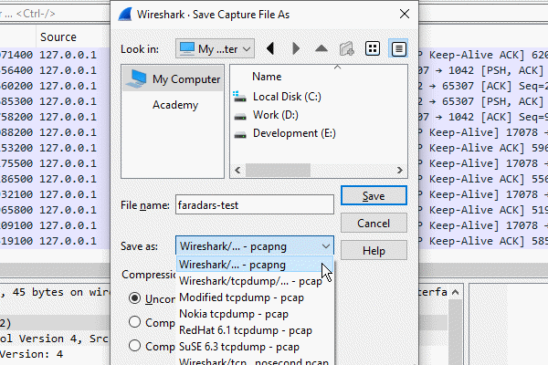This screenshot has width=548, height=365.
Task: Select Academy in sidebar
Action: pyautogui.click(x=175, y=105)
